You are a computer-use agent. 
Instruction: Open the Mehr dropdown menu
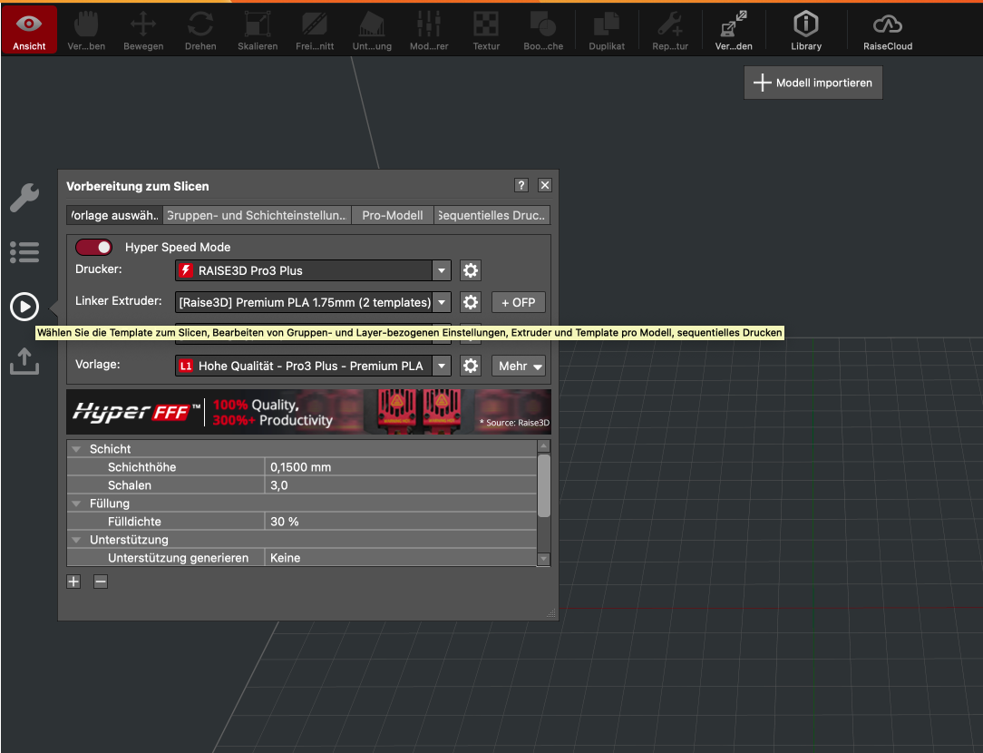tap(519, 366)
